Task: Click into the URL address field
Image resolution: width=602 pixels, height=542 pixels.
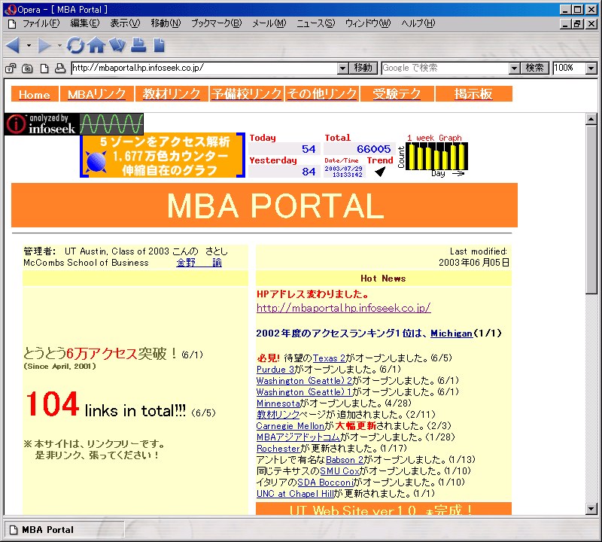Action: click(205, 69)
